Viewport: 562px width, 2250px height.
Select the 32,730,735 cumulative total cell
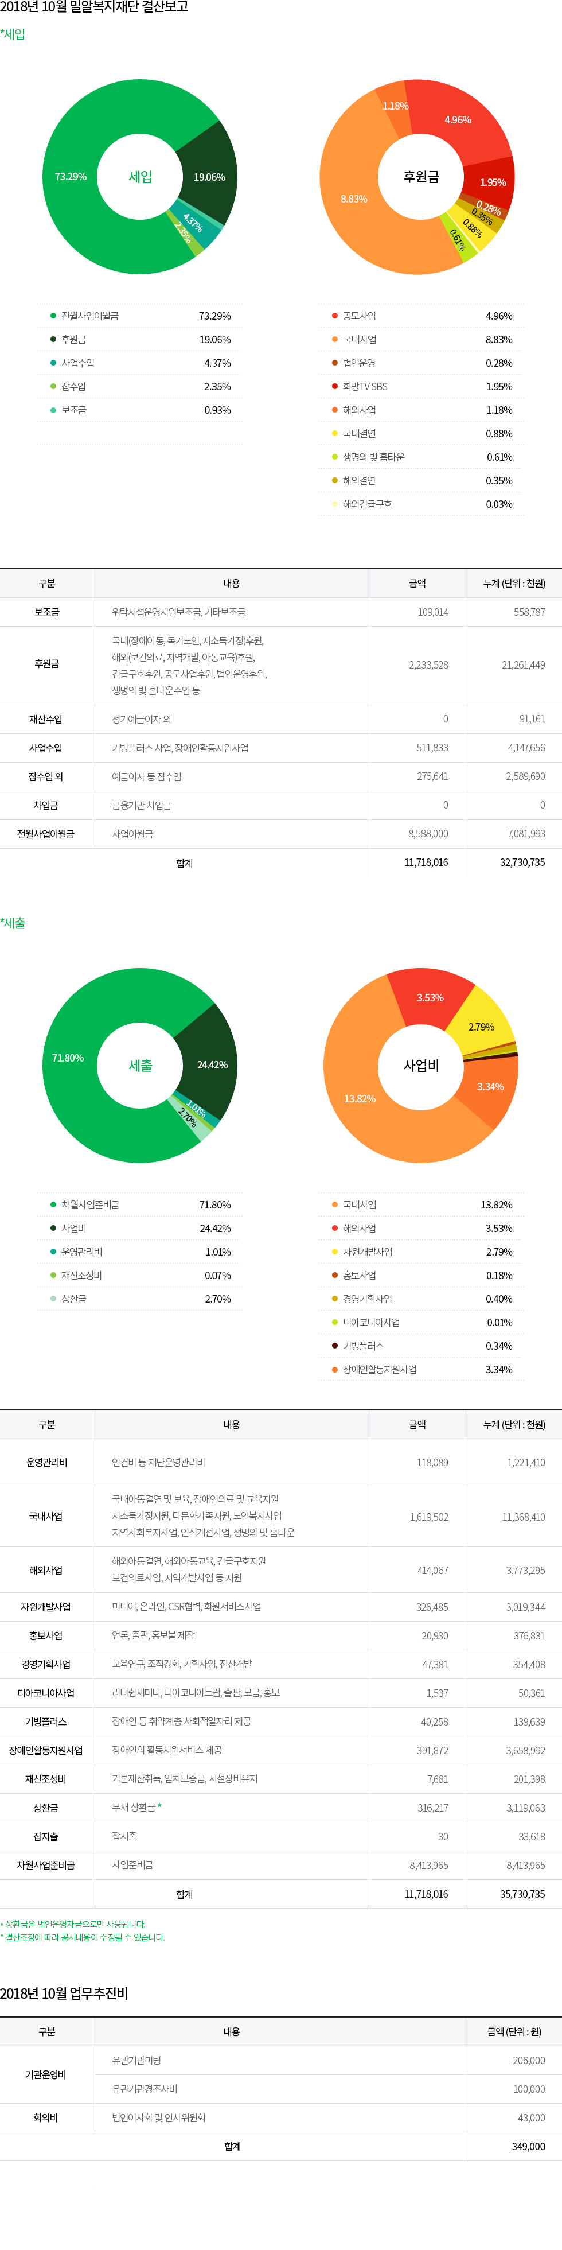pyautogui.click(x=522, y=863)
